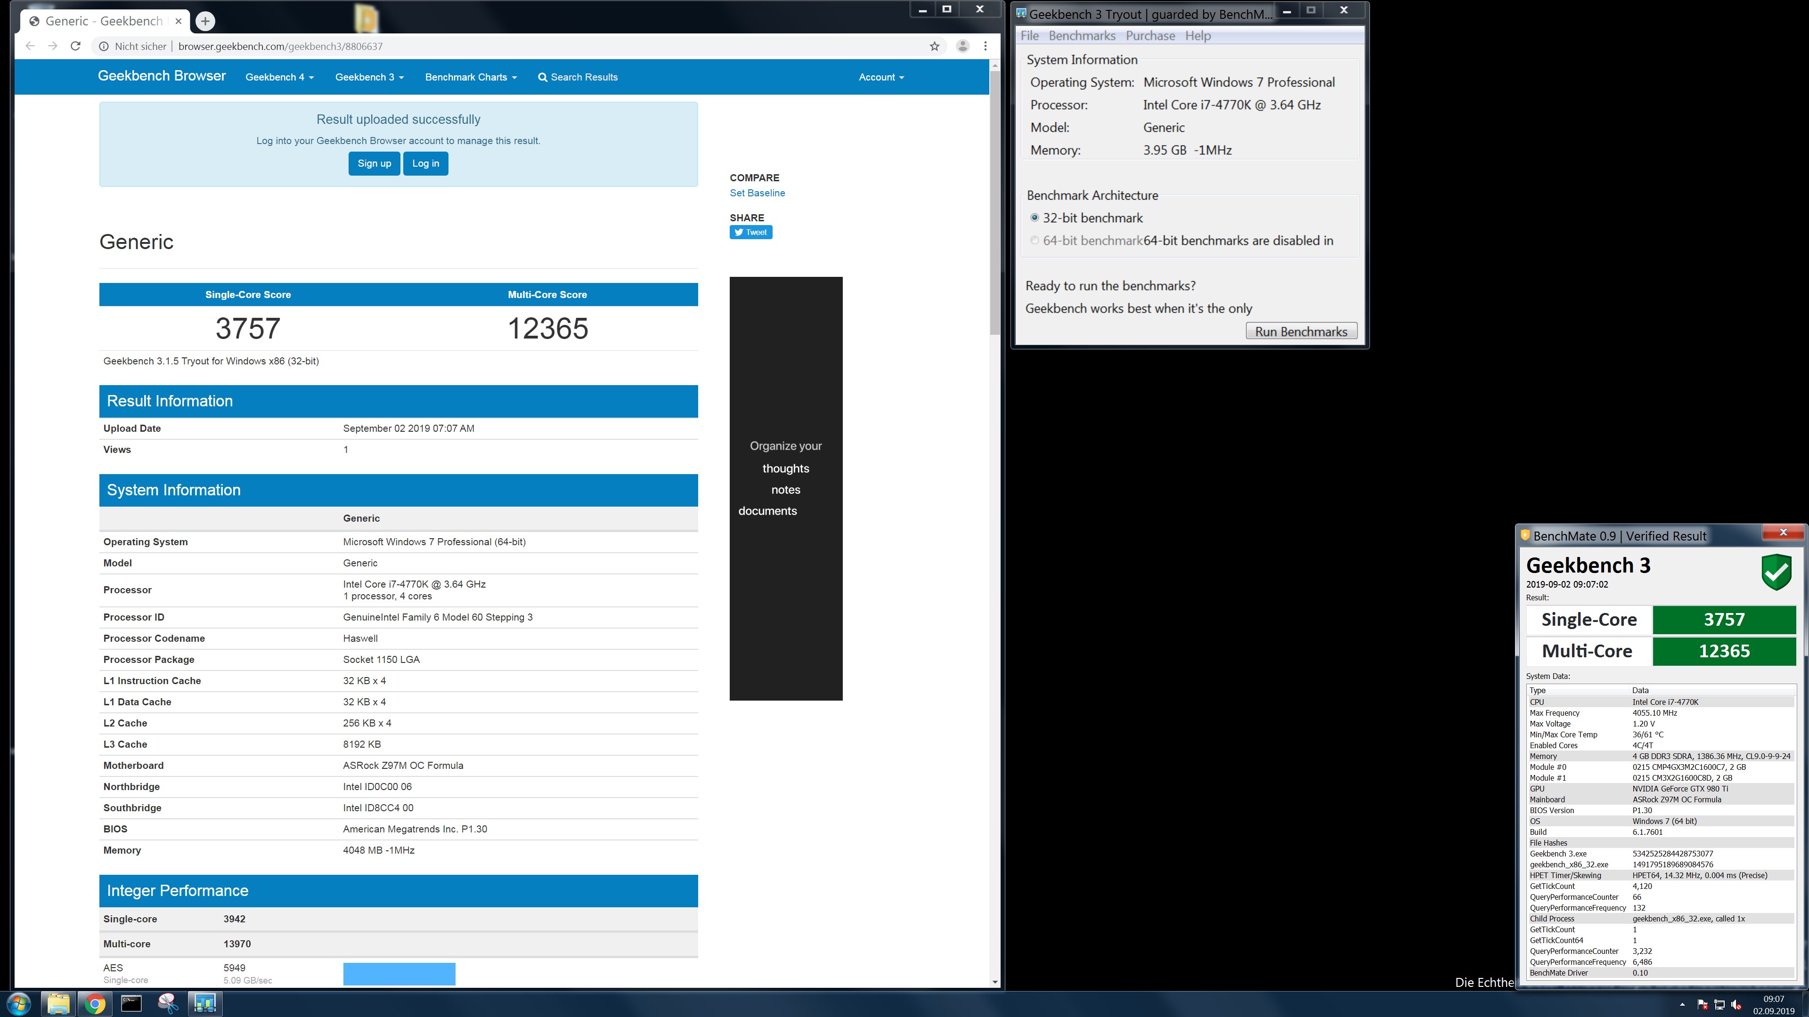Click GPU NVIDIA GeForce GTX 980 Ti row
The width and height of the screenshot is (1809, 1017).
click(1661, 789)
